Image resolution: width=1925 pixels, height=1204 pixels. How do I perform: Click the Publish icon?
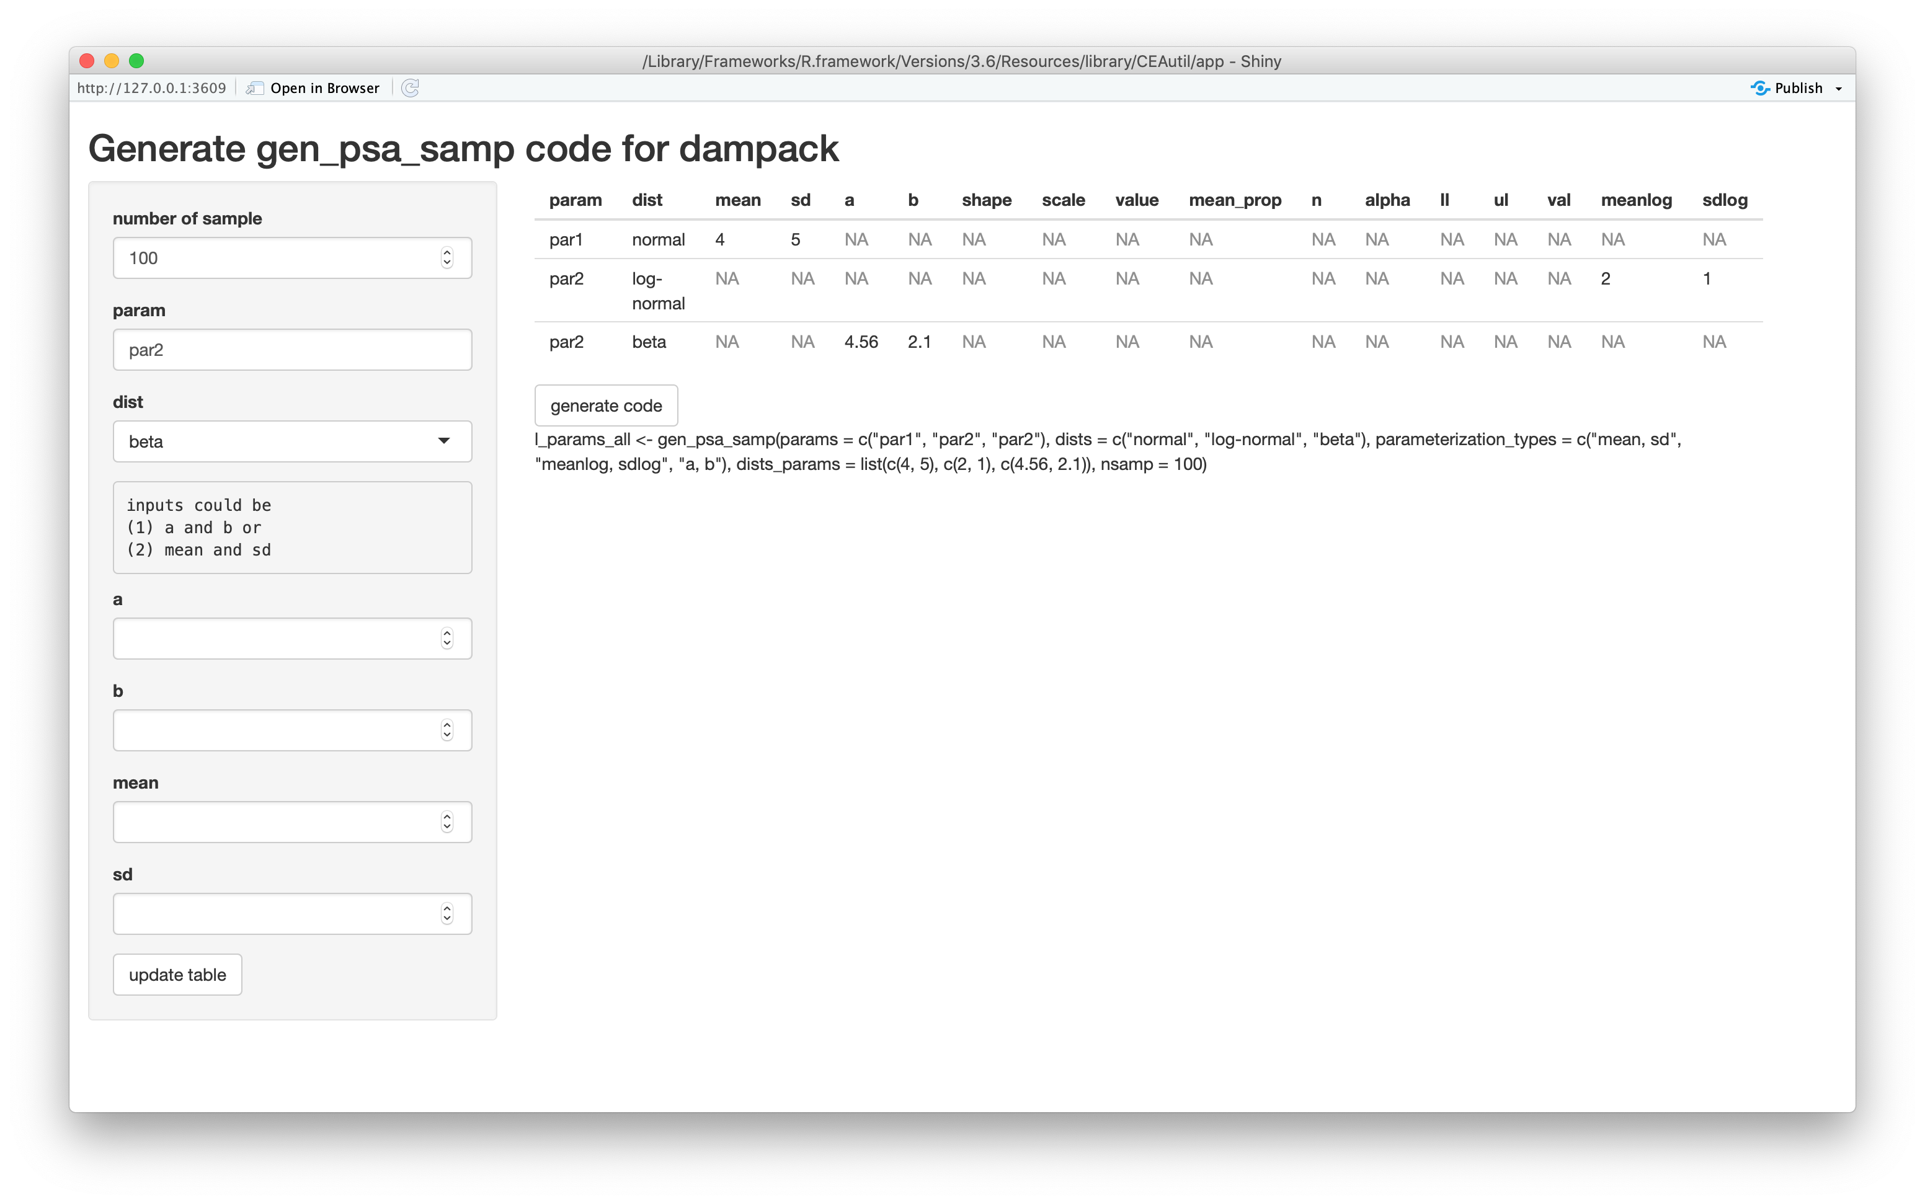pos(1760,89)
